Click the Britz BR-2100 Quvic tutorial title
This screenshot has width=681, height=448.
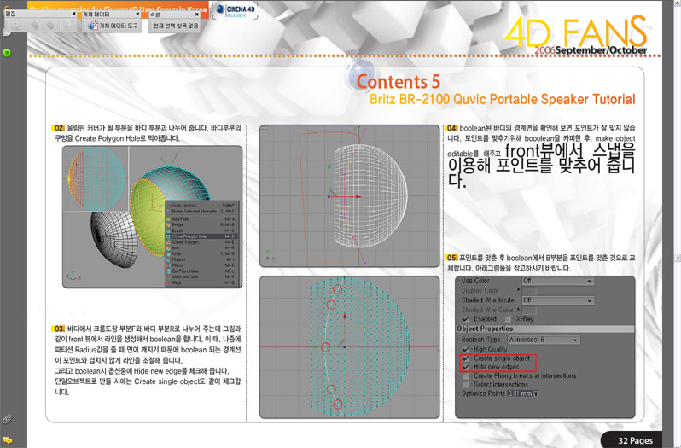(x=503, y=99)
